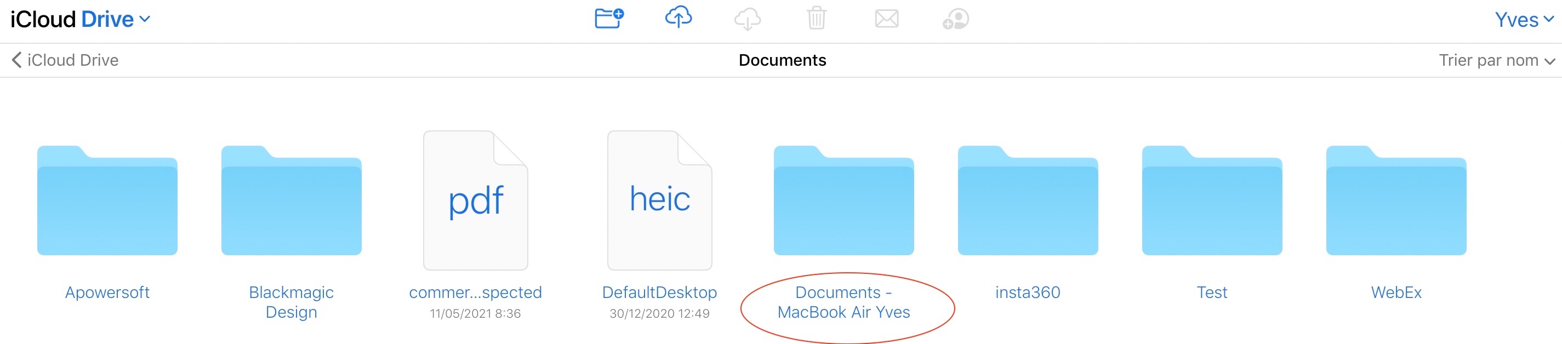Open Documents - MacBook Air Yves folder
The height and width of the screenshot is (344, 1562).
pos(843,201)
